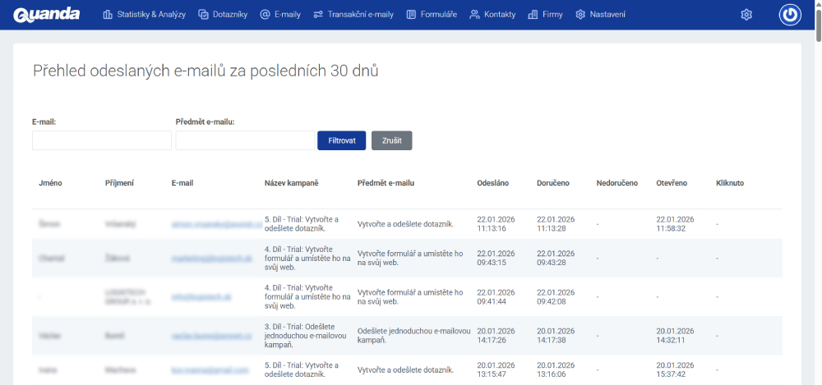Click sent time 22.01.2026 09:41:44
The image size is (822, 385).
click(496, 296)
